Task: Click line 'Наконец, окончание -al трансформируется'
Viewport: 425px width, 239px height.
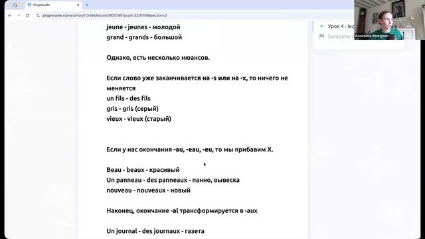Action: pos(182,211)
